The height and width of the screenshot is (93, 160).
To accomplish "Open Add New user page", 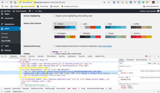I will (x=5, y=37).
